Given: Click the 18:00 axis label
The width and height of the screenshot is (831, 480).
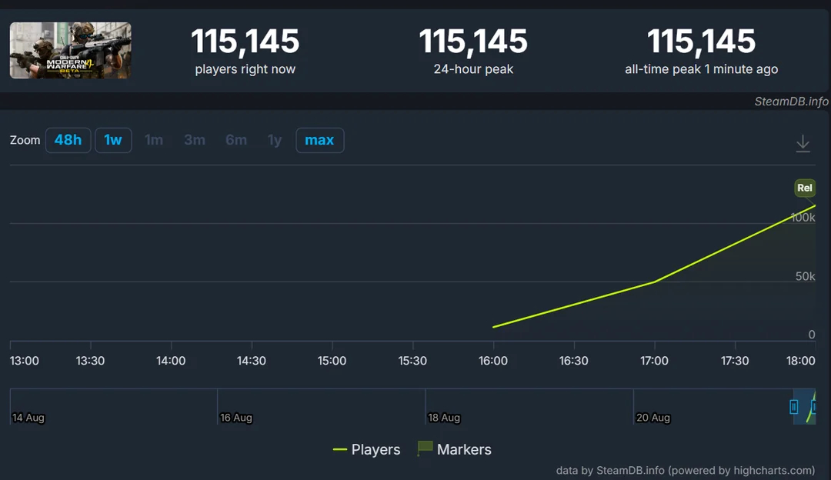Looking at the screenshot, I should (800, 361).
